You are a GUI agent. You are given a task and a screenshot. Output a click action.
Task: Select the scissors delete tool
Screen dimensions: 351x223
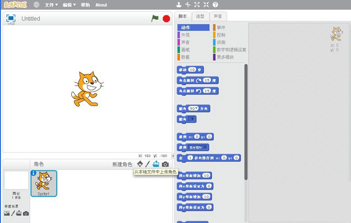point(188,5)
